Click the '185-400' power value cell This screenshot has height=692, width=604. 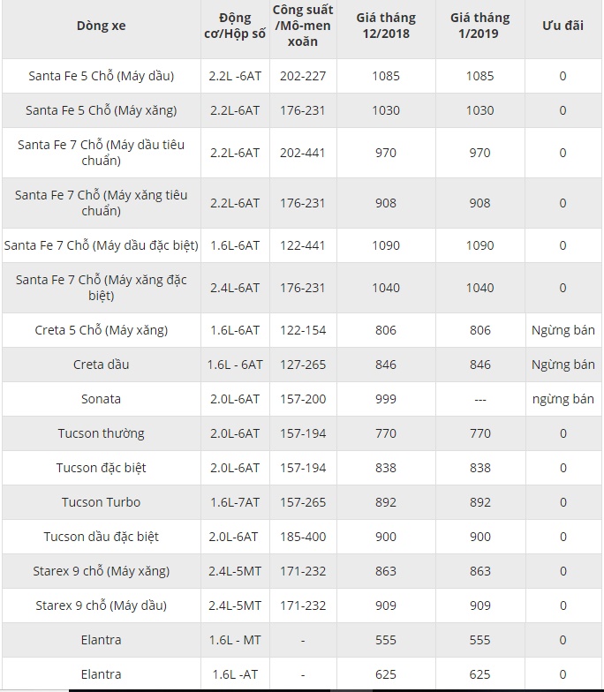(303, 537)
